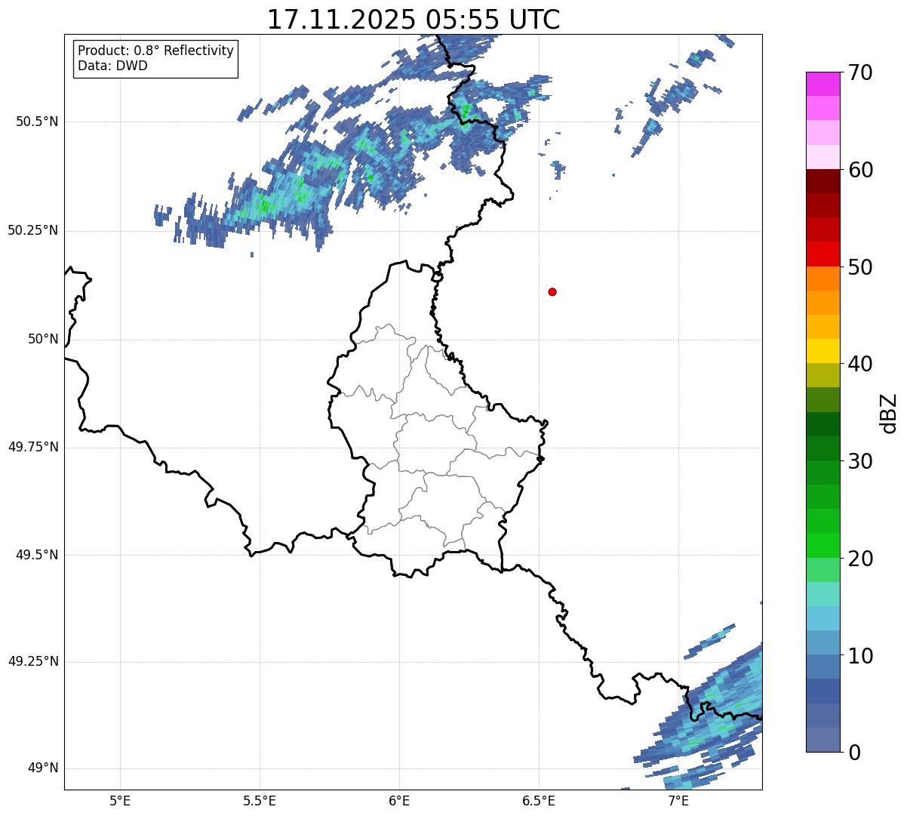The height and width of the screenshot is (816, 907).
Task: Select the bright green colorbar swatch just above 20
Action: (x=823, y=546)
